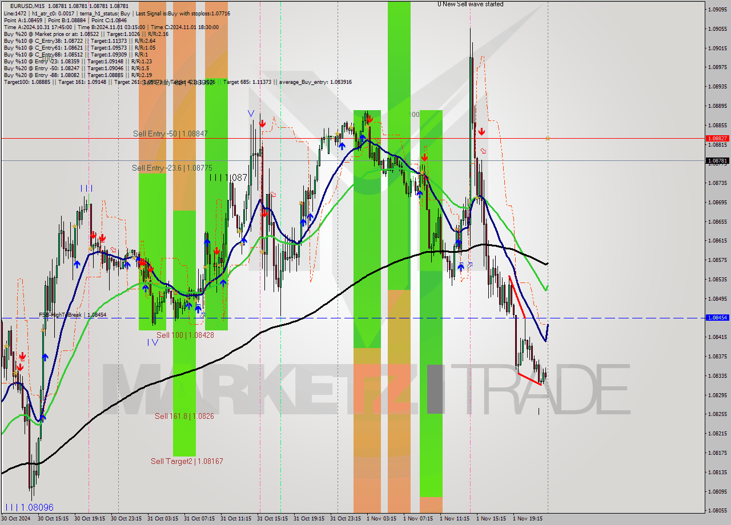Click the blue 1.08454 price tag
731x525 pixels.
tap(717, 317)
